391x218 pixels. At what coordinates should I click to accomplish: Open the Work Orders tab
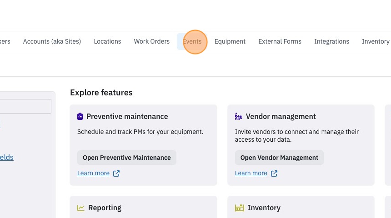[x=151, y=41]
